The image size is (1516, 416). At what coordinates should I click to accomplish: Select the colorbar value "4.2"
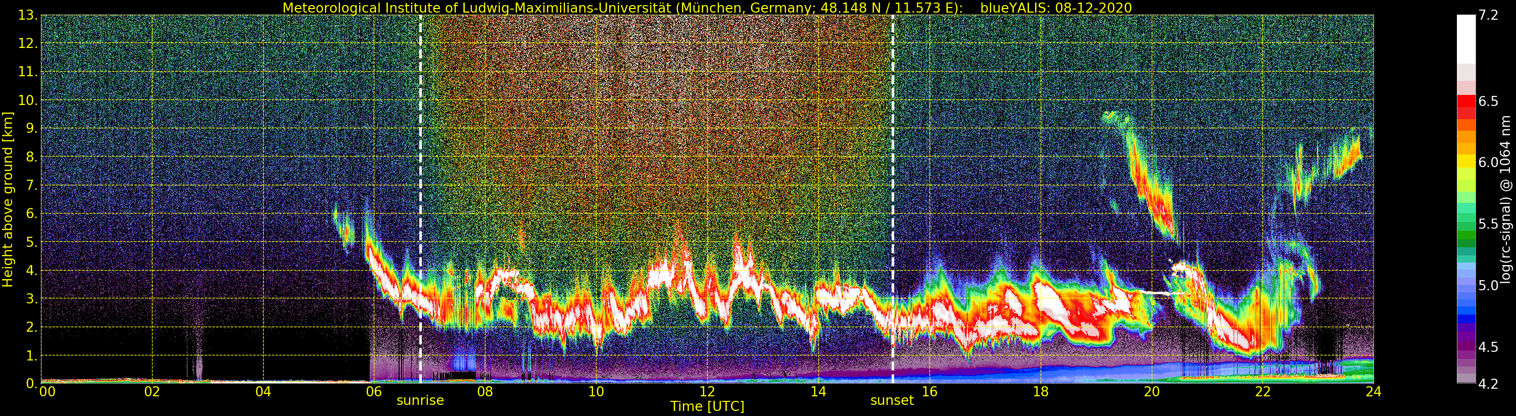(1488, 384)
